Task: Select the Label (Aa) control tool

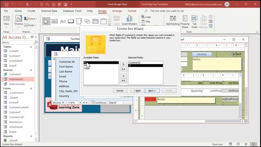Action: pyautogui.click(x=63, y=21)
